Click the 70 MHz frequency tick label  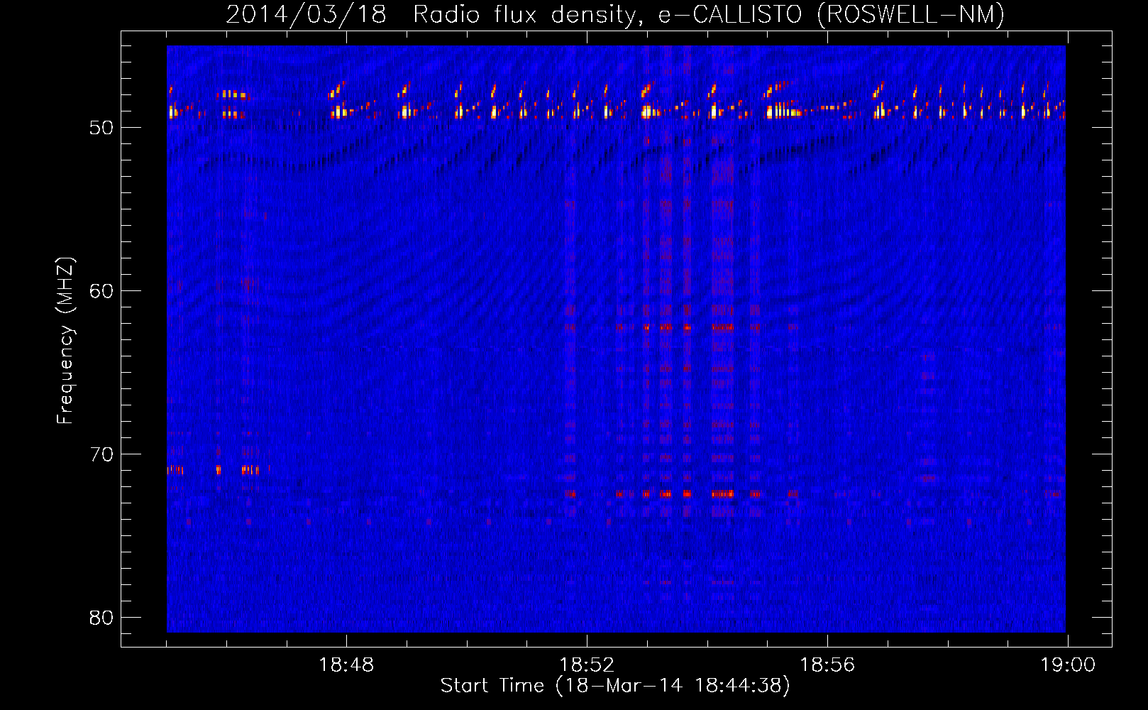101,454
